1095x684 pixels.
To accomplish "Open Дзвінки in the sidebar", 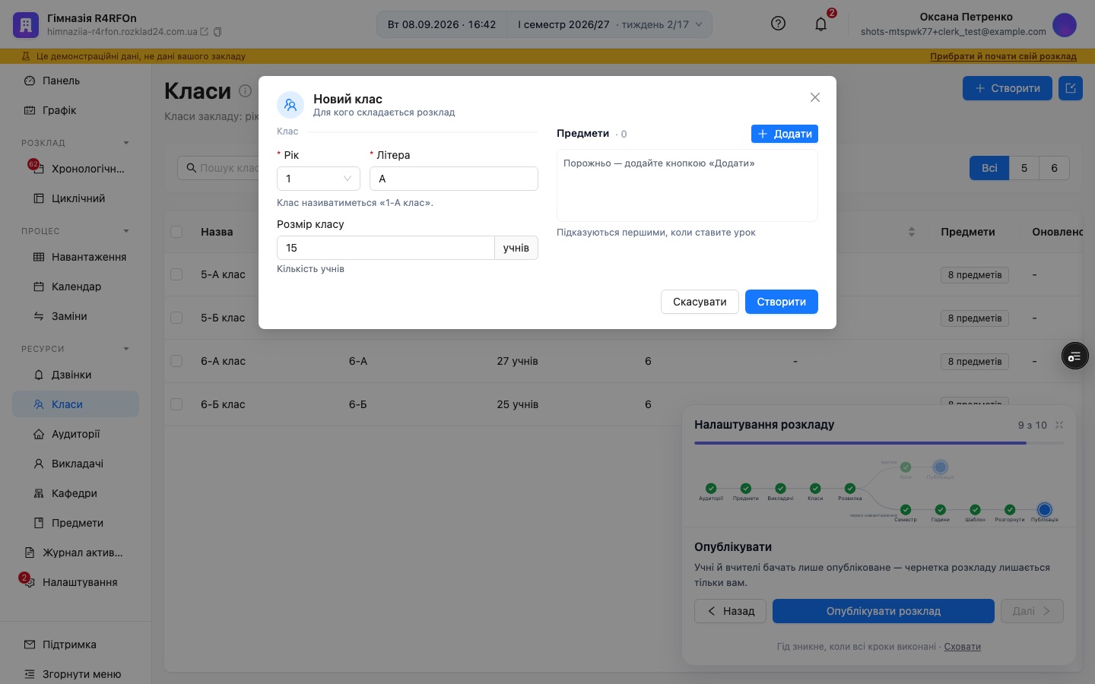I will 76,375.
